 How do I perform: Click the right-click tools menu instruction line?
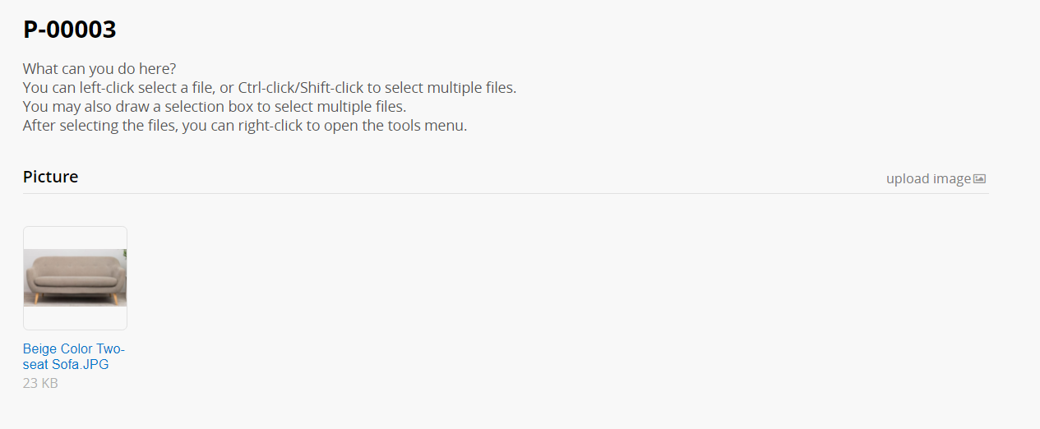coord(245,126)
